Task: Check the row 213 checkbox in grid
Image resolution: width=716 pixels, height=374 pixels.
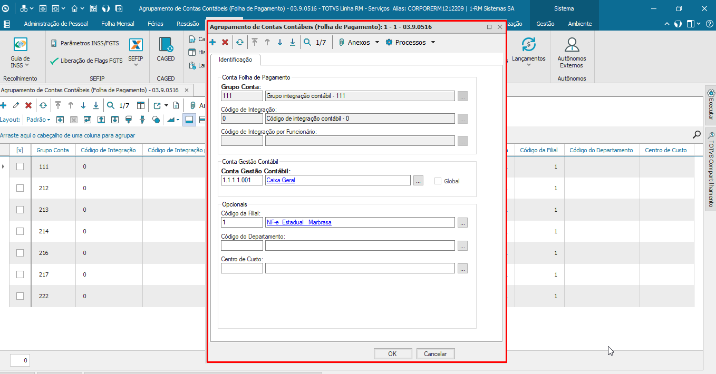Action: coord(20,210)
